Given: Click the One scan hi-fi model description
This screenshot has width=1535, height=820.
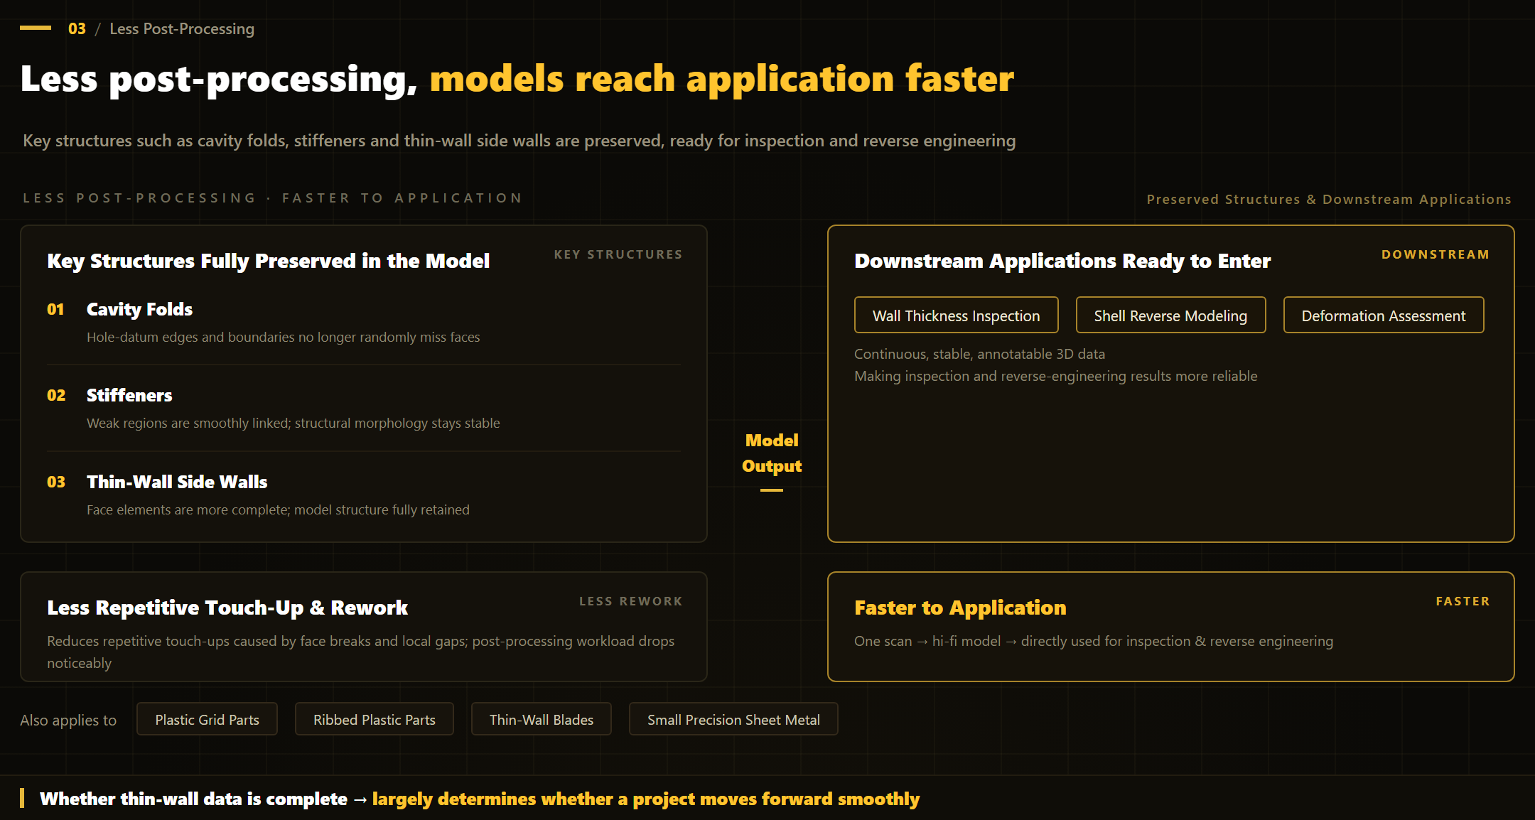Looking at the screenshot, I should click(1094, 641).
